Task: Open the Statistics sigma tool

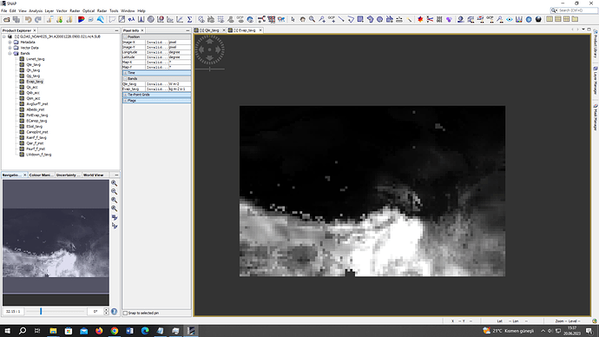Action: pos(189,19)
